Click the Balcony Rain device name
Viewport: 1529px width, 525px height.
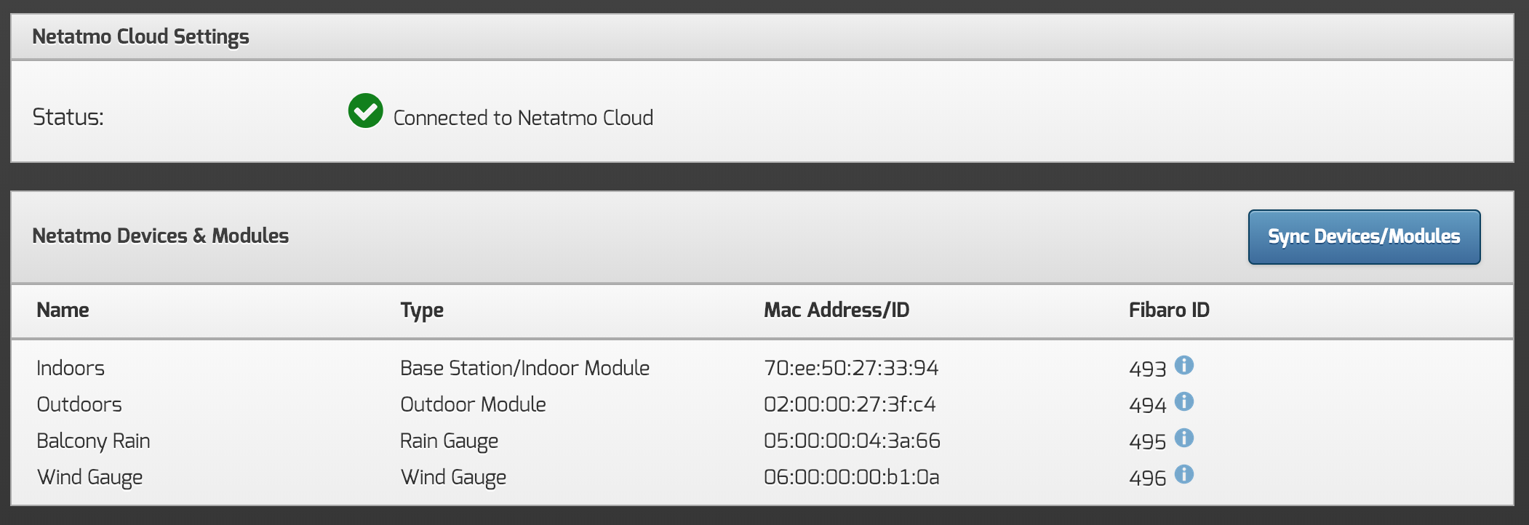click(93, 441)
